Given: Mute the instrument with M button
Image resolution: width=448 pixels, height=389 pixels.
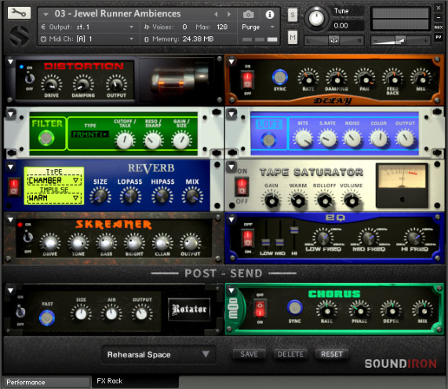Looking at the screenshot, I should (x=293, y=37).
